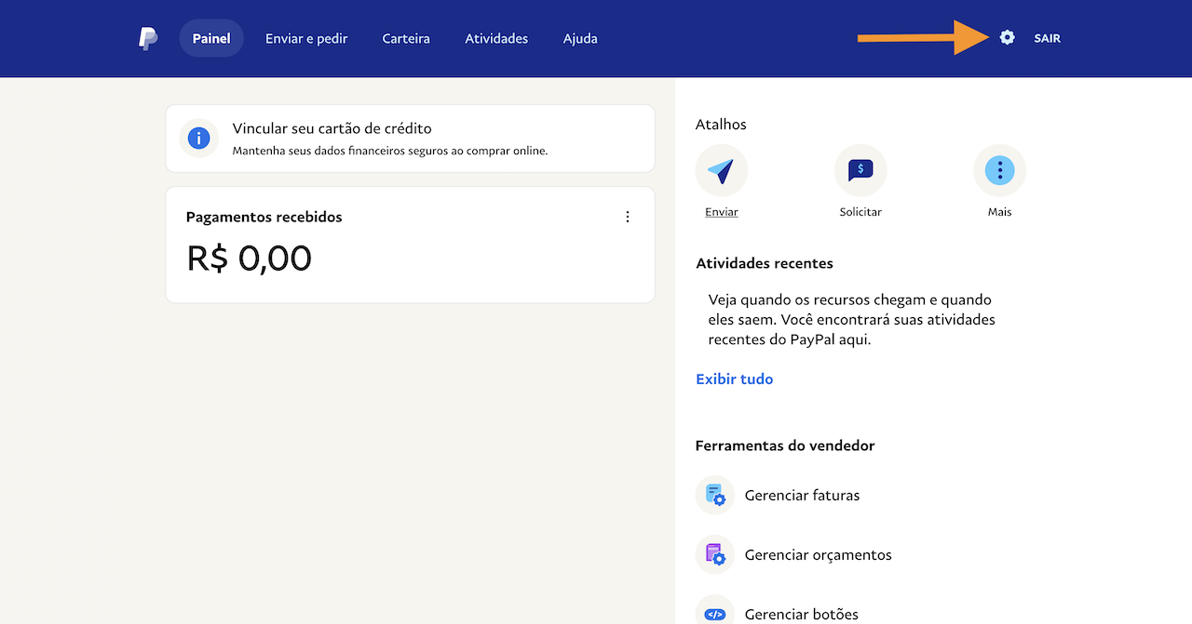Open the Atividades page
Image resolution: width=1192 pixels, height=624 pixels.
496,38
